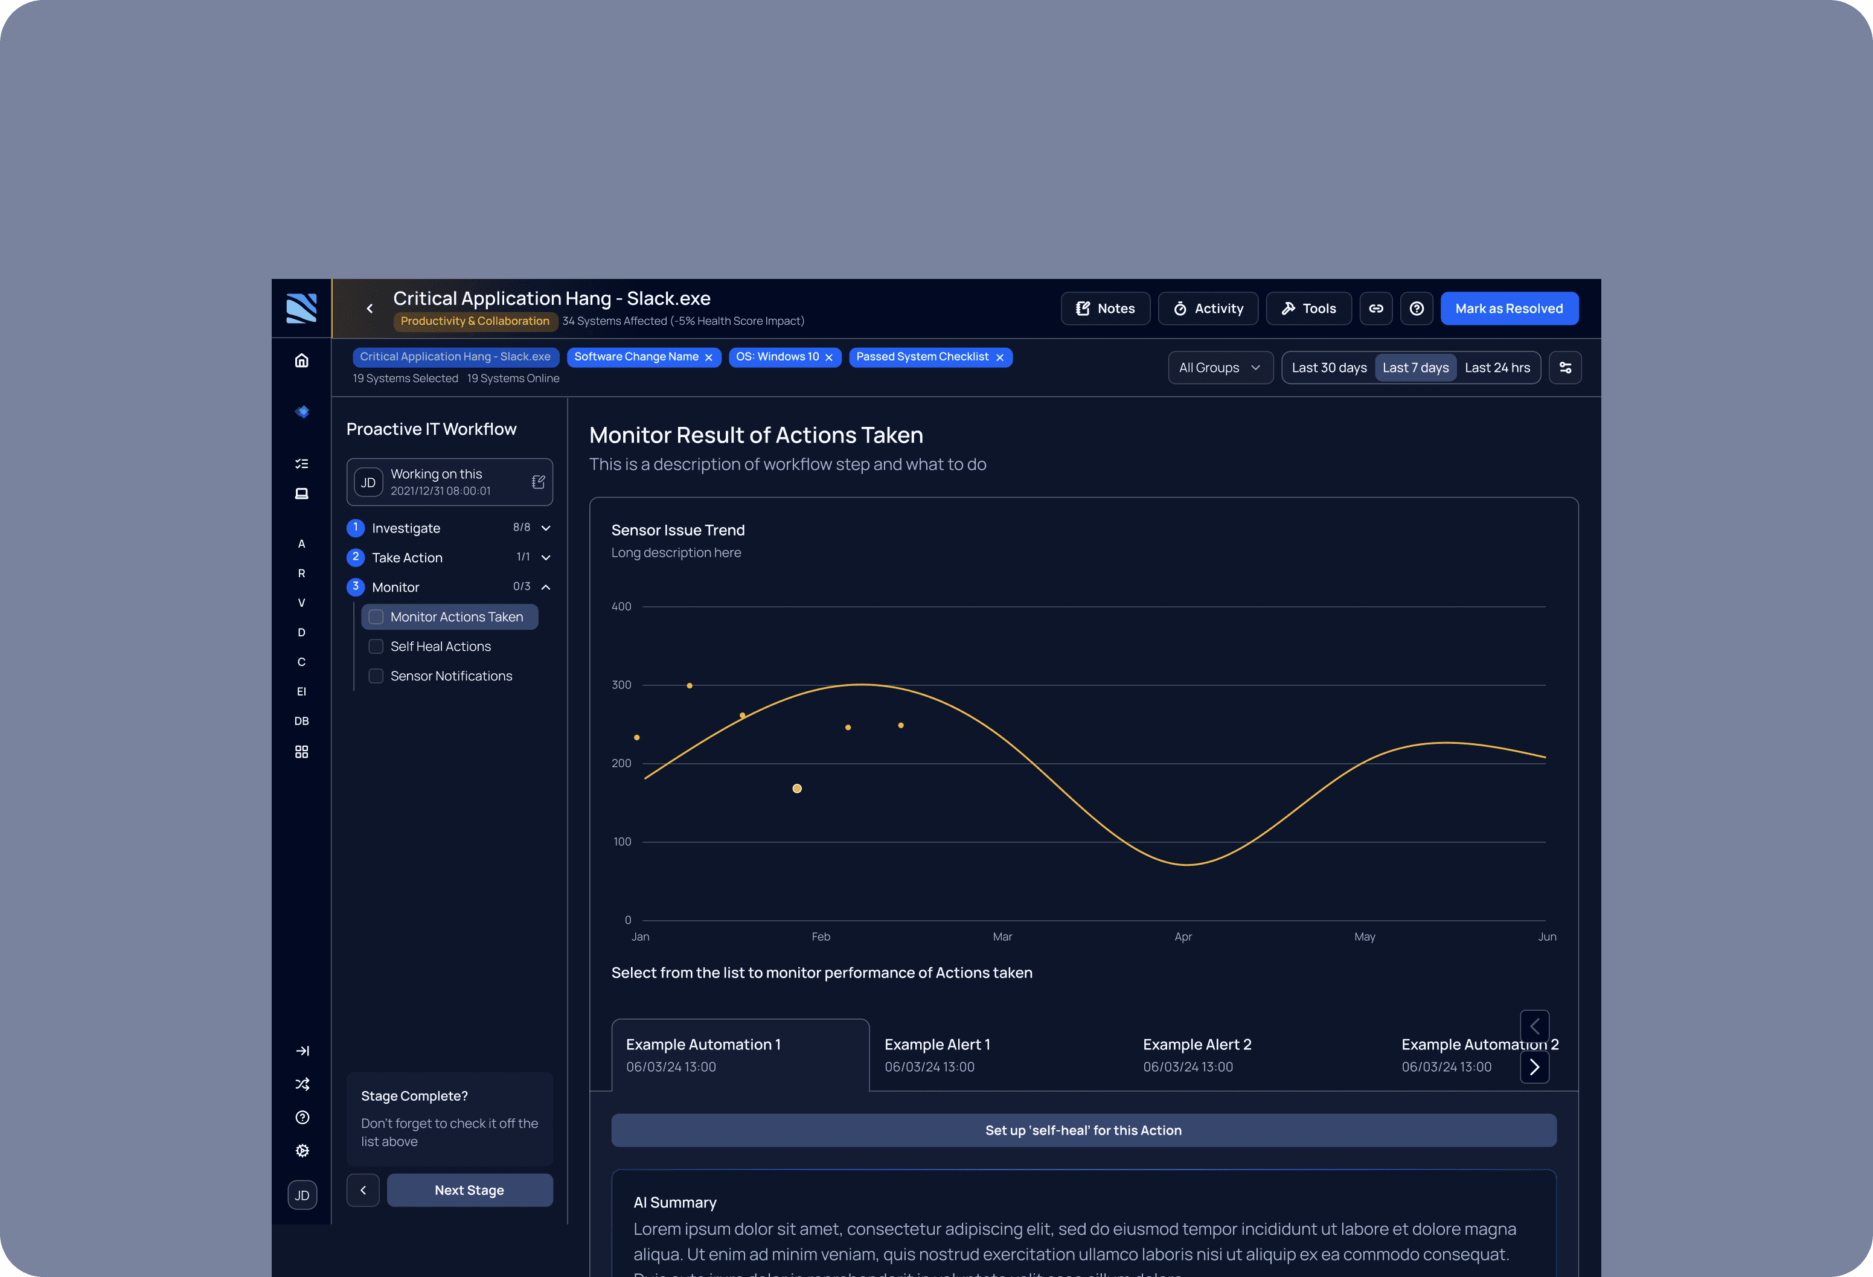Tick the Self Heal Actions checkbox
1873x1277 pixels.
pos(376,646)
